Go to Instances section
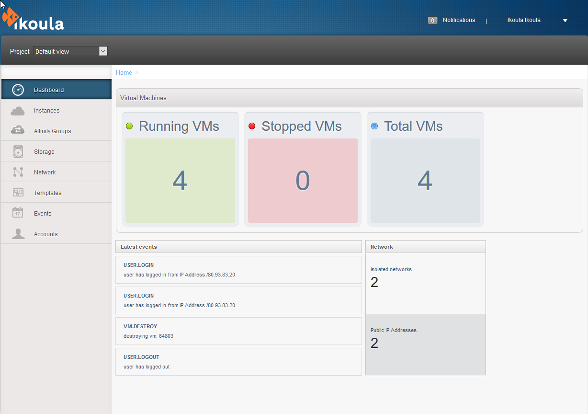588x414 pixels. coord(57,110)
